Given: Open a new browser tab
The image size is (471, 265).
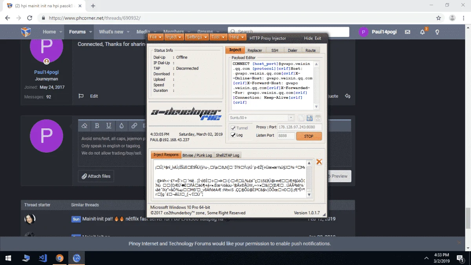Looking at the screenshot, I should pos(93,6).
